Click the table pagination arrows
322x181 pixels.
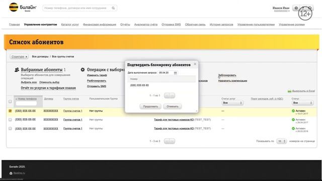click(x=170, y=141)
